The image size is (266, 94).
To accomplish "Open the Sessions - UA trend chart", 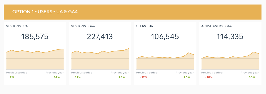I will (x=35, y=58).
